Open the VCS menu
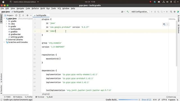The width and height of the screenshot is (180, 101). pos(59,8)
